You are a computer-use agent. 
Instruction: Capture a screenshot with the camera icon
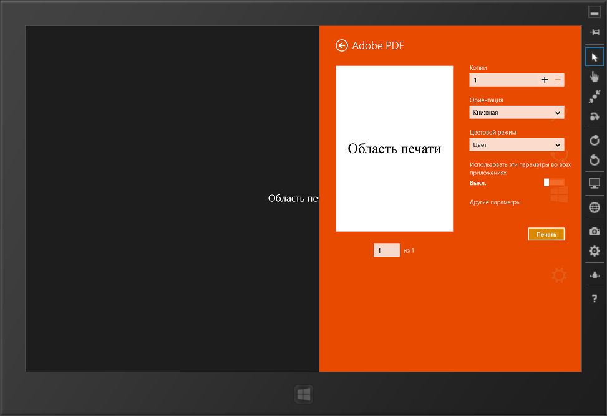point(595,231)
